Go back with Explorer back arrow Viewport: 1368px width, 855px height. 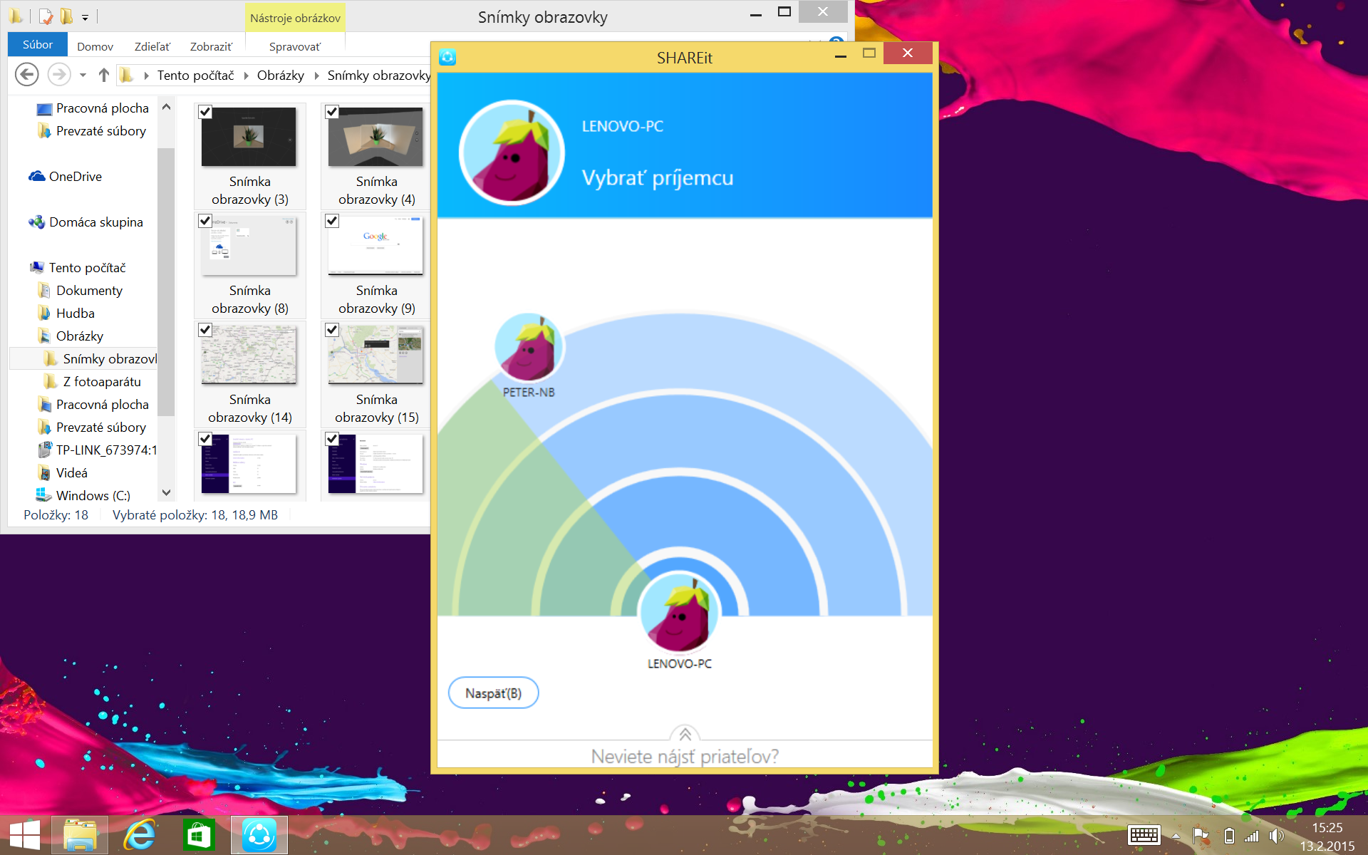[x=27, y=74]
